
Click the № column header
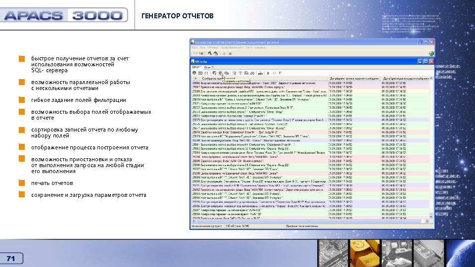click(195, 79)
